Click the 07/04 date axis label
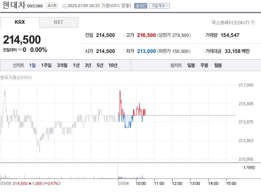Viewport: 261px width, 192px height. click(x=123, y=183)
